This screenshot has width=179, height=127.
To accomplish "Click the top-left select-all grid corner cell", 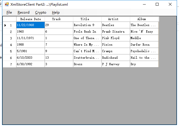I will (x=9, y=19).
